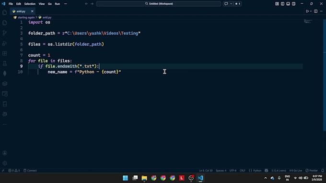326x183 pixels.
Task: Open the Manage gear settings icon
Action: click(x=5, y=163)
